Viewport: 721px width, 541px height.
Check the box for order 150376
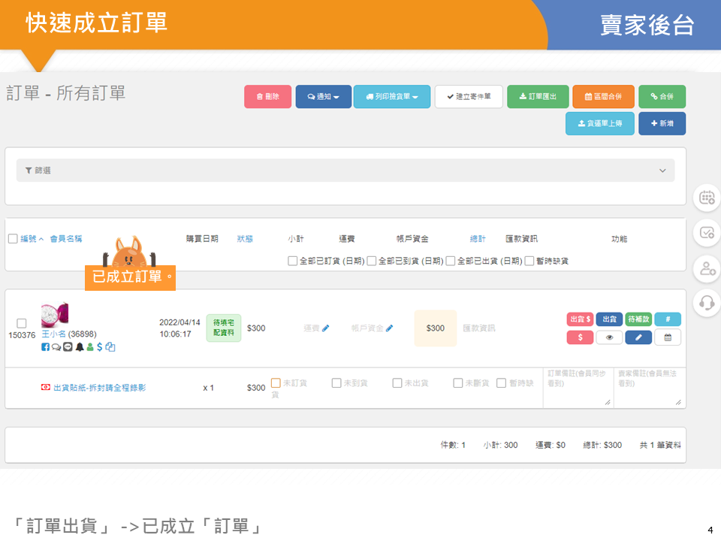[21, 323]
